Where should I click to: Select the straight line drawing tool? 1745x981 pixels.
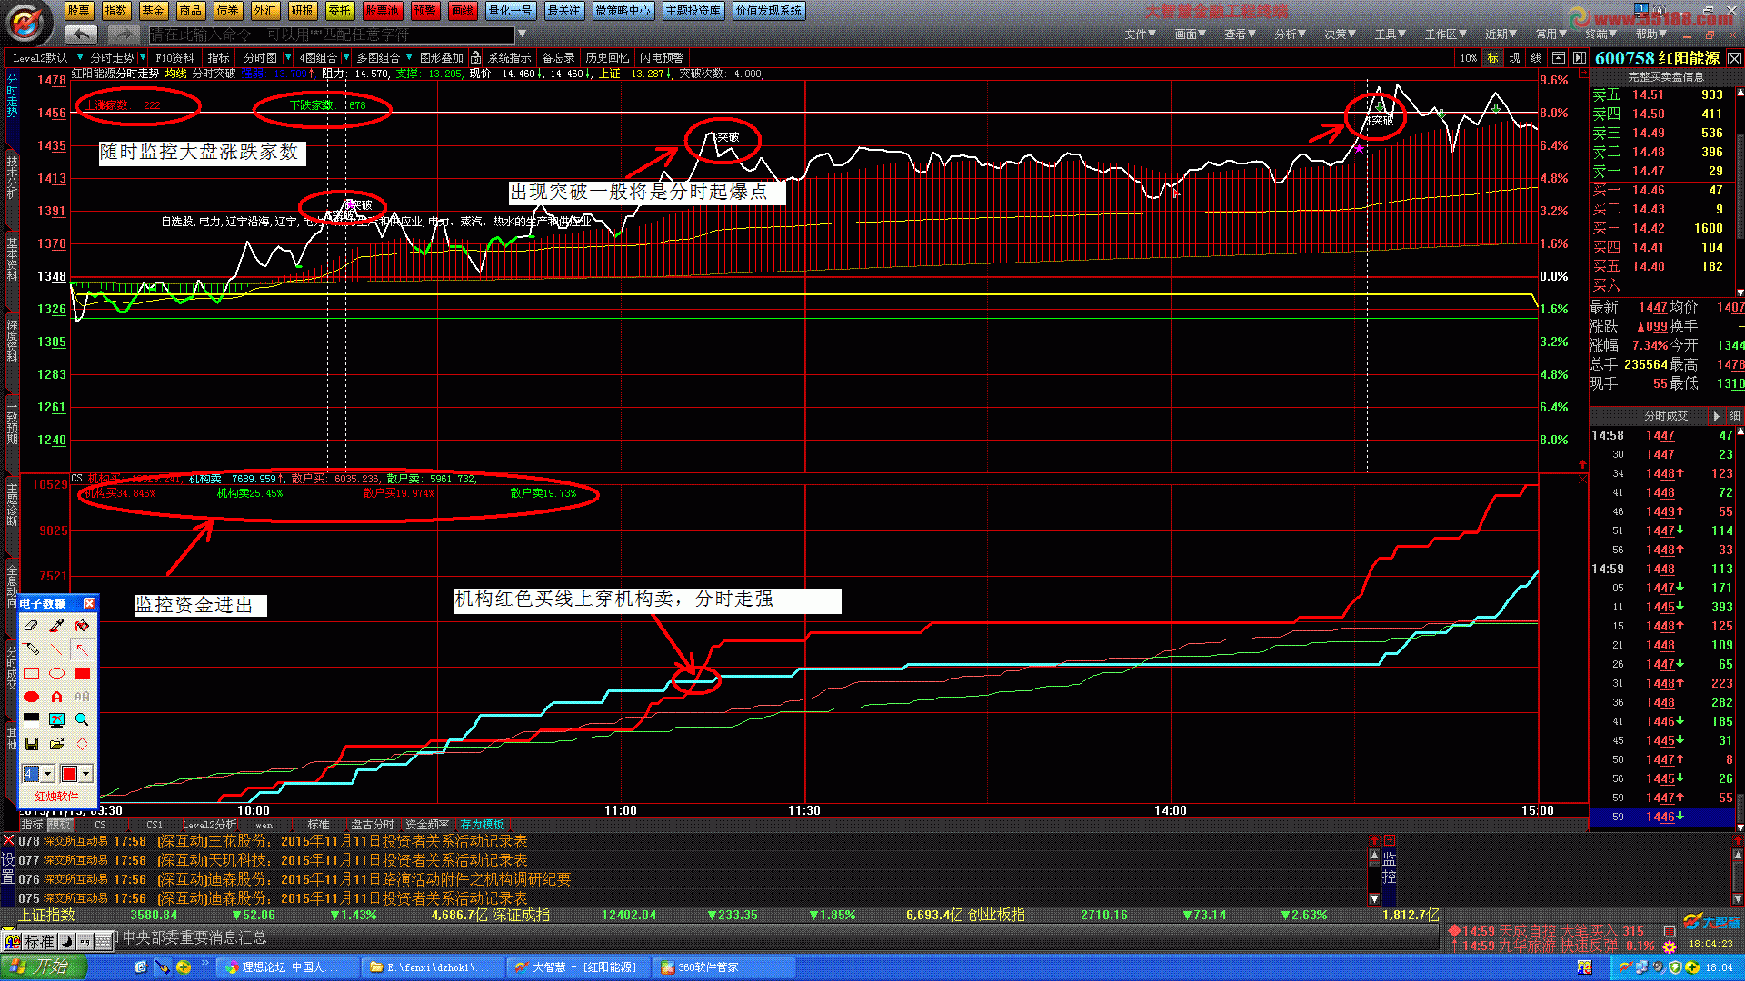tap(56, 649)
